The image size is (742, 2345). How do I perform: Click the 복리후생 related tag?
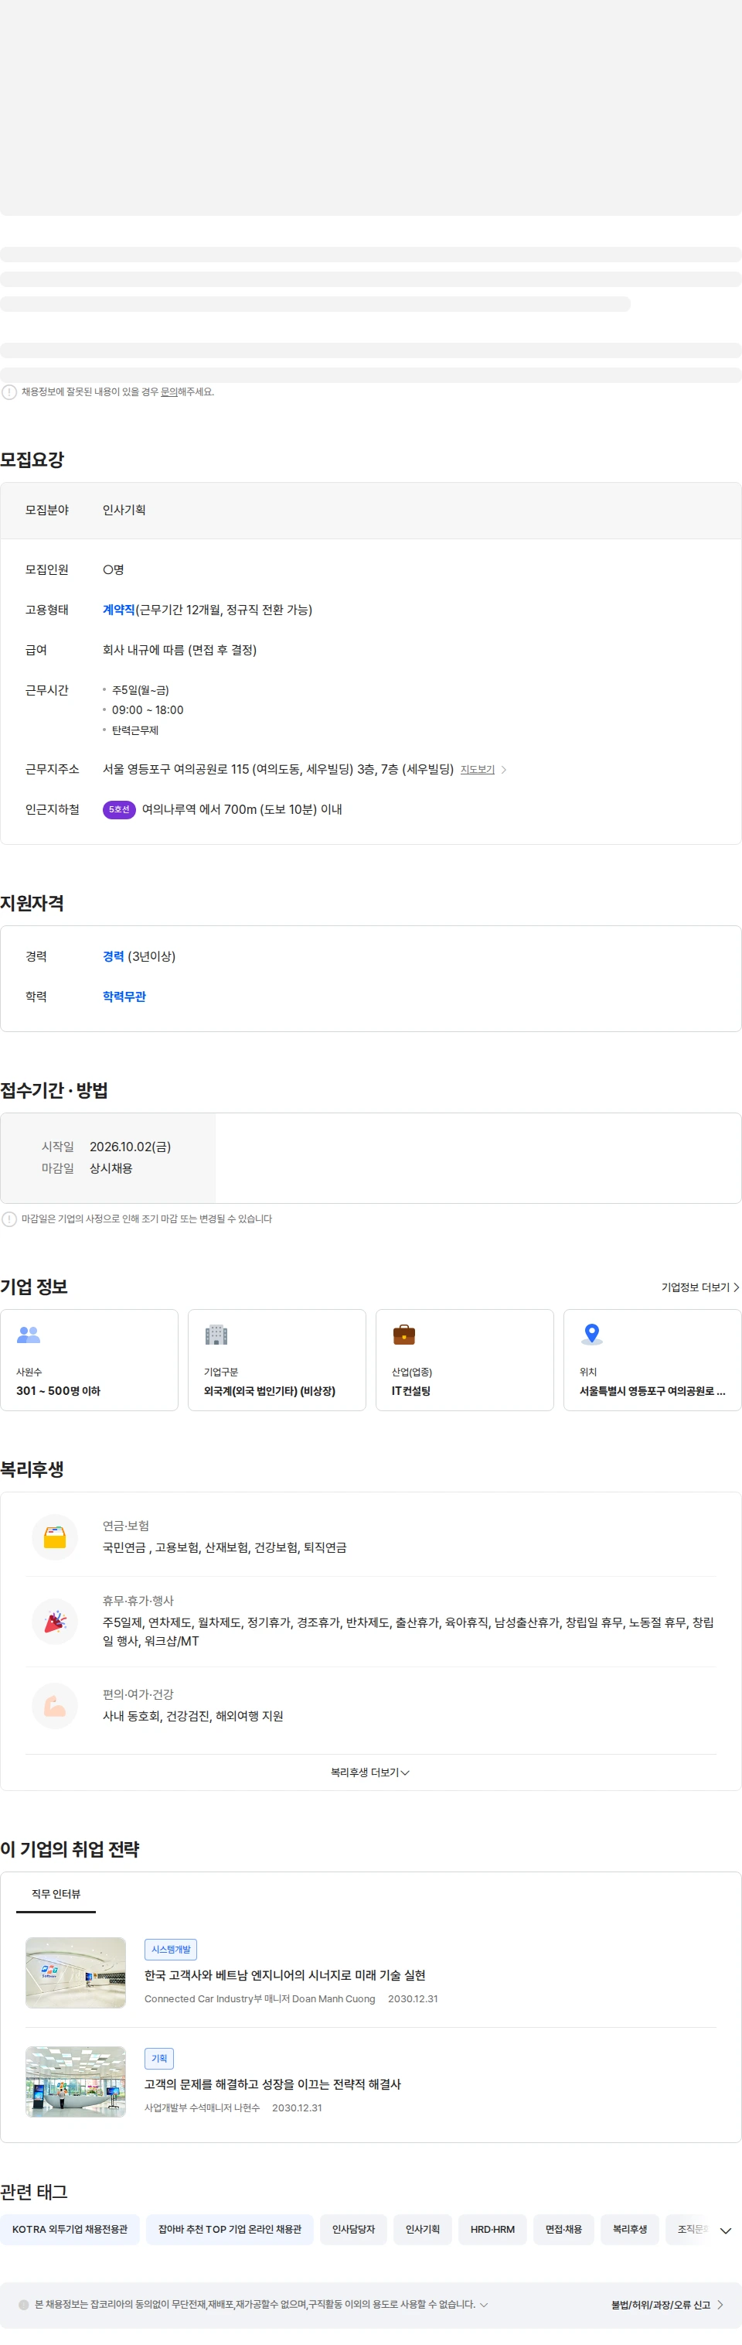629,2228
